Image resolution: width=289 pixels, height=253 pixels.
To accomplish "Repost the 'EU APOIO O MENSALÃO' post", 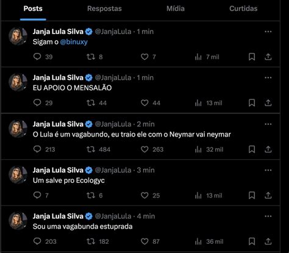I will [91, 103].
